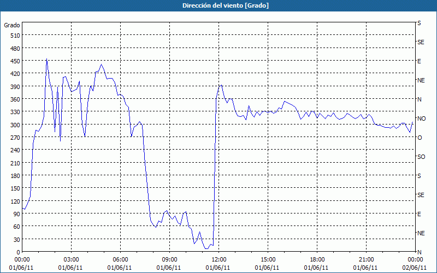
Task: Click the 'N' compass label aligned with 360
Action: tap(419, 99)
